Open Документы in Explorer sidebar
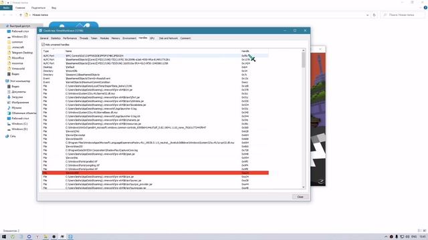This screenshot has width=428, height=240. tap(19, 92)
